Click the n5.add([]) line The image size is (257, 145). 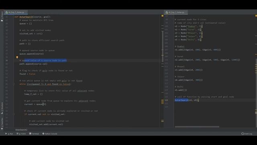[181, 90]
